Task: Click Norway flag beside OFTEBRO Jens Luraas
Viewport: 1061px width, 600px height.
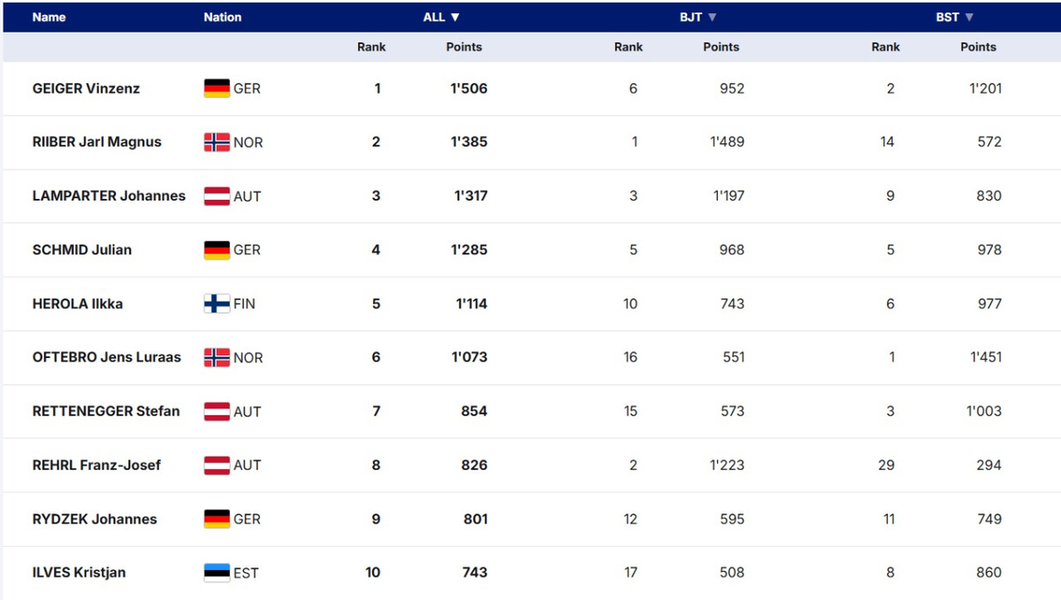Action: 217,358
